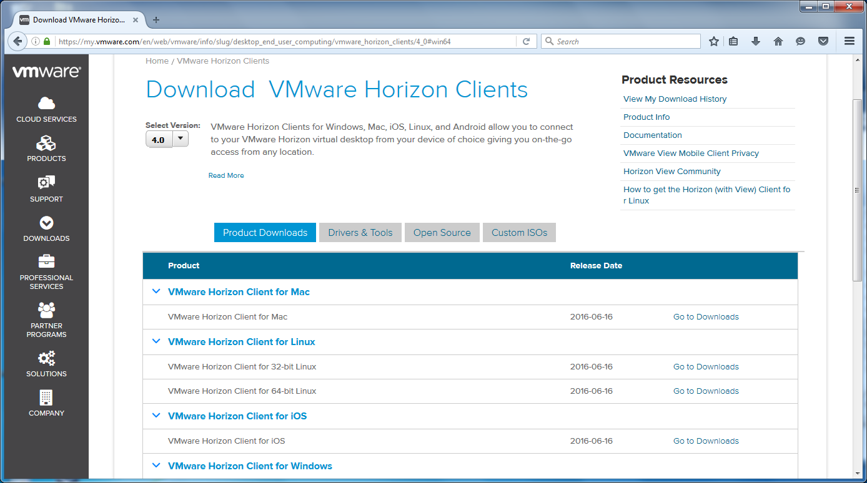Click the VMware Horizon Client for 32-bit Linux text
Viewport: 867px width, 483px height.
point(242,367)
